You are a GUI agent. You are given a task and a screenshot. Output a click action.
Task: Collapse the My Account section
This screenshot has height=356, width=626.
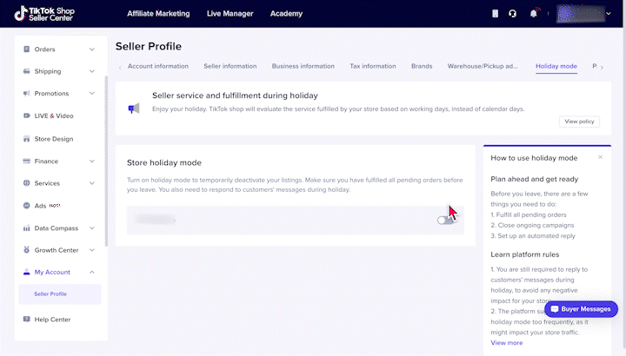click(92, 273)
